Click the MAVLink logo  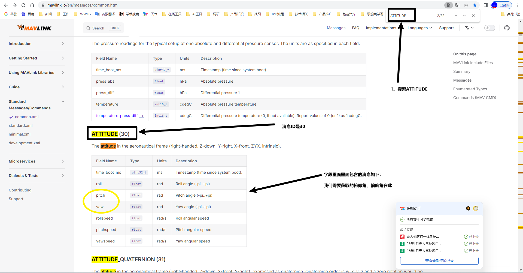pos(34,28)
